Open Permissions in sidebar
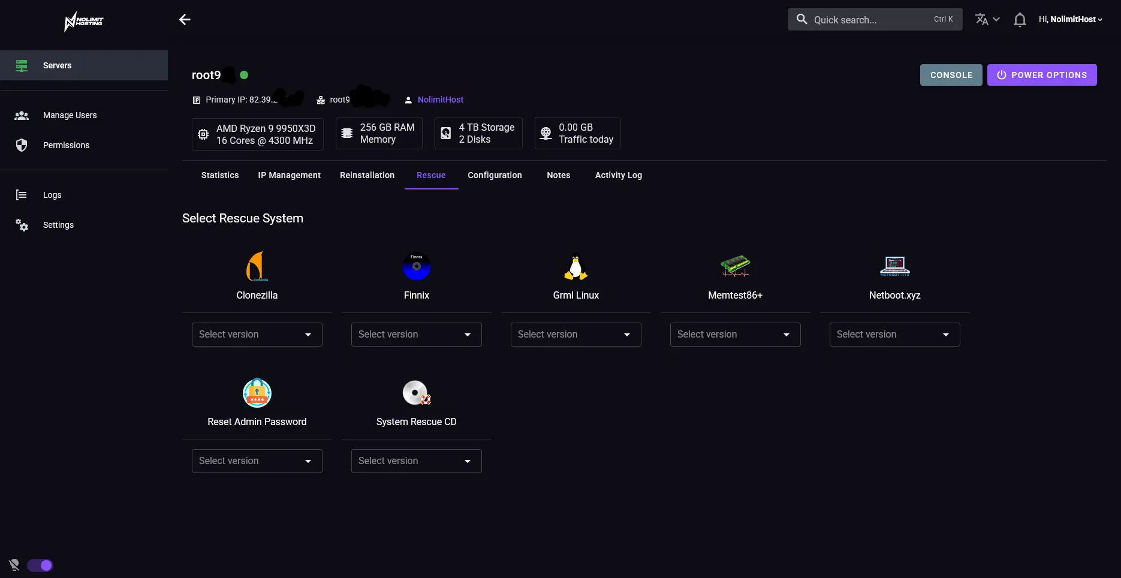Image resolution: width=1121 pixels, height=578 pixels. click(x=84, y=145)
